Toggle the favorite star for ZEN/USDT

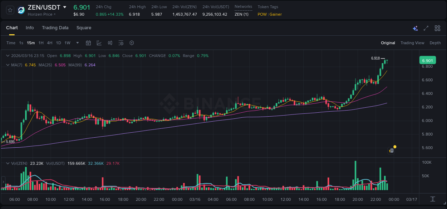[x=10, y=10]
